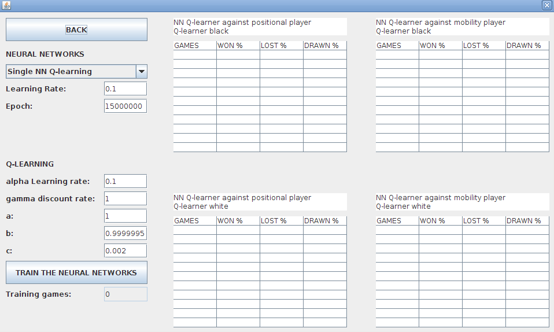This screenshot has height=332, width=554.
Task: Click positional player Q-learner white title
Action: pyautogui.click(x=260, y=202)
